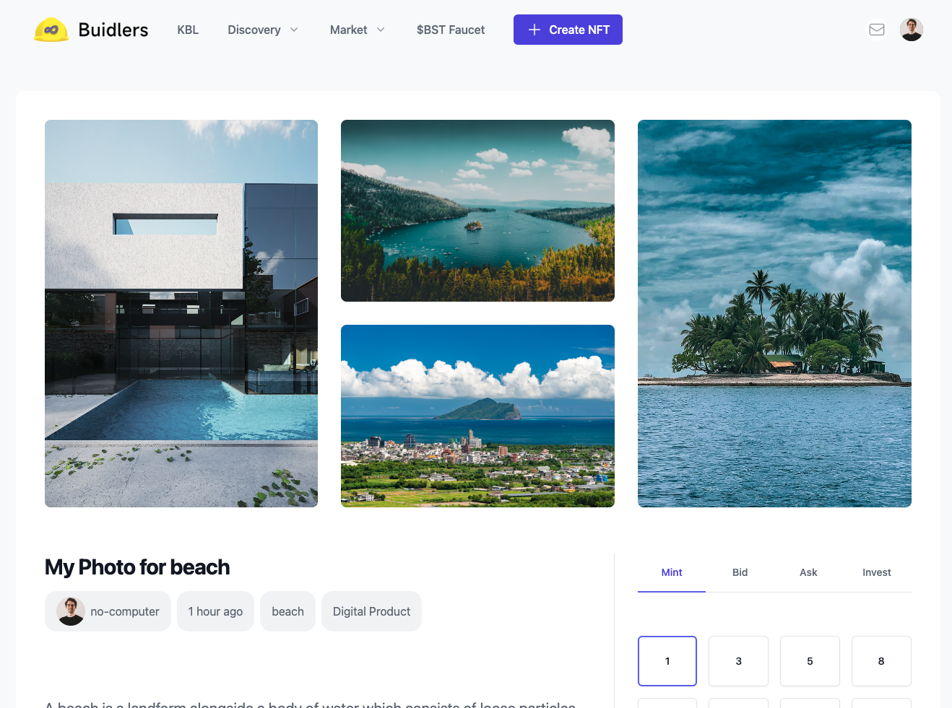This screenshot has height=708, width=952.
Task: Select mint quantity 5
Action: (x=810, y=661)
